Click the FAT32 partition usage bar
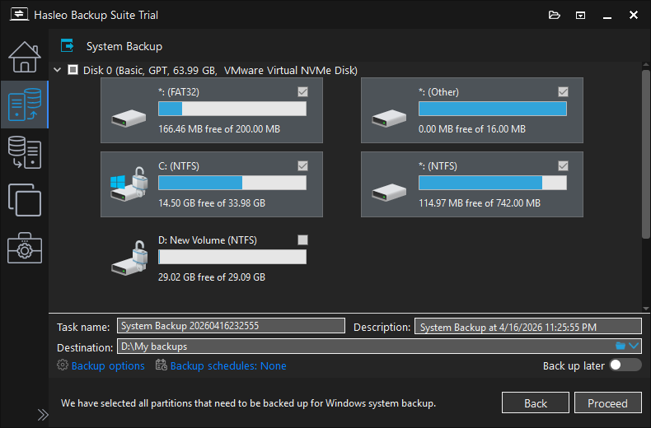This screenshot has height=428, width=651. point(232,109)
